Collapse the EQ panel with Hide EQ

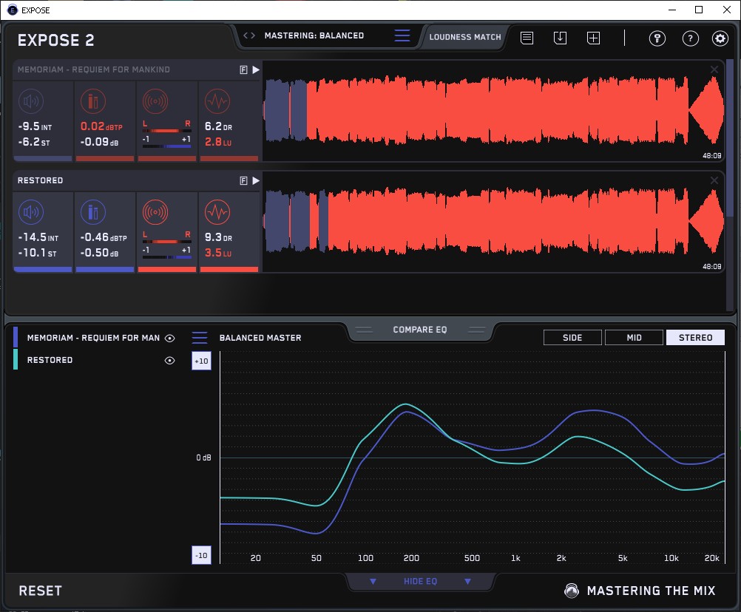tap(420, 582)
